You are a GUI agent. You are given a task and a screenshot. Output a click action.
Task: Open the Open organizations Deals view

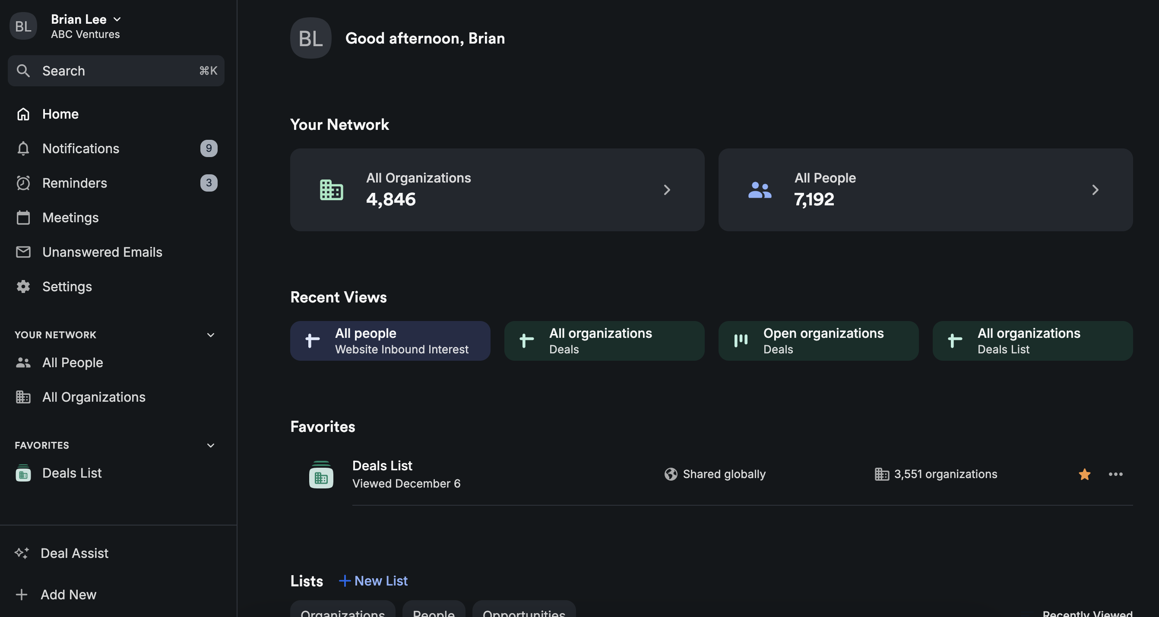[818, 341]
